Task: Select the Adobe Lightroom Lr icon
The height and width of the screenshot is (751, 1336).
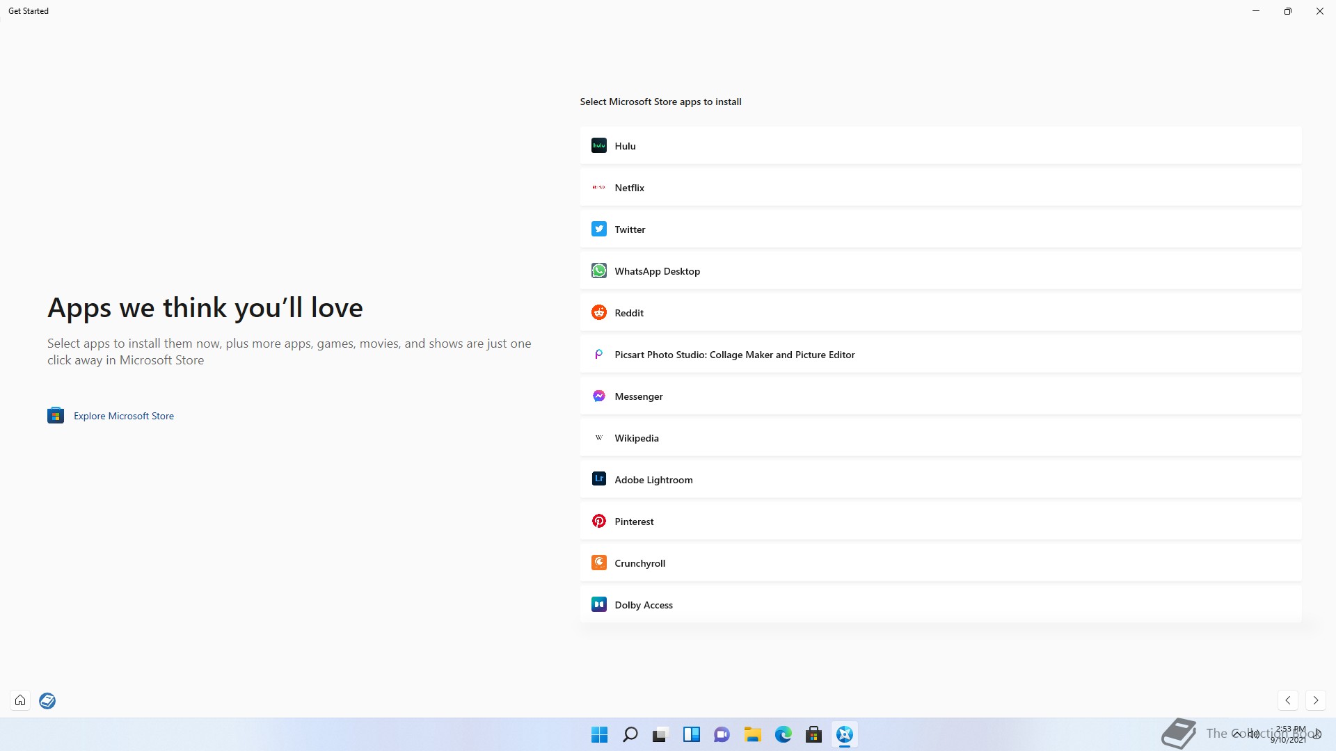Action: pyautogui.click(x=598, y=479)
